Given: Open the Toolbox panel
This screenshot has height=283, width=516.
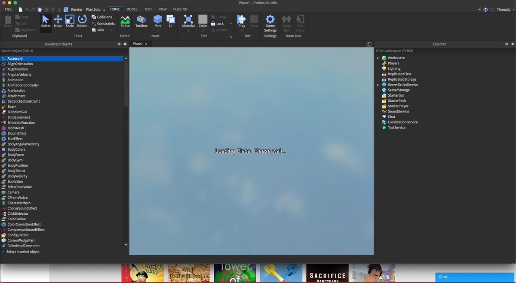Looking at the screenshot, I should 141,21.
